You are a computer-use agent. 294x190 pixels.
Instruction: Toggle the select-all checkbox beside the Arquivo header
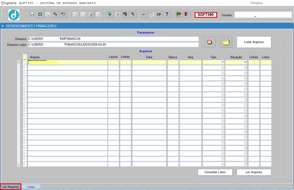[24, 56]
